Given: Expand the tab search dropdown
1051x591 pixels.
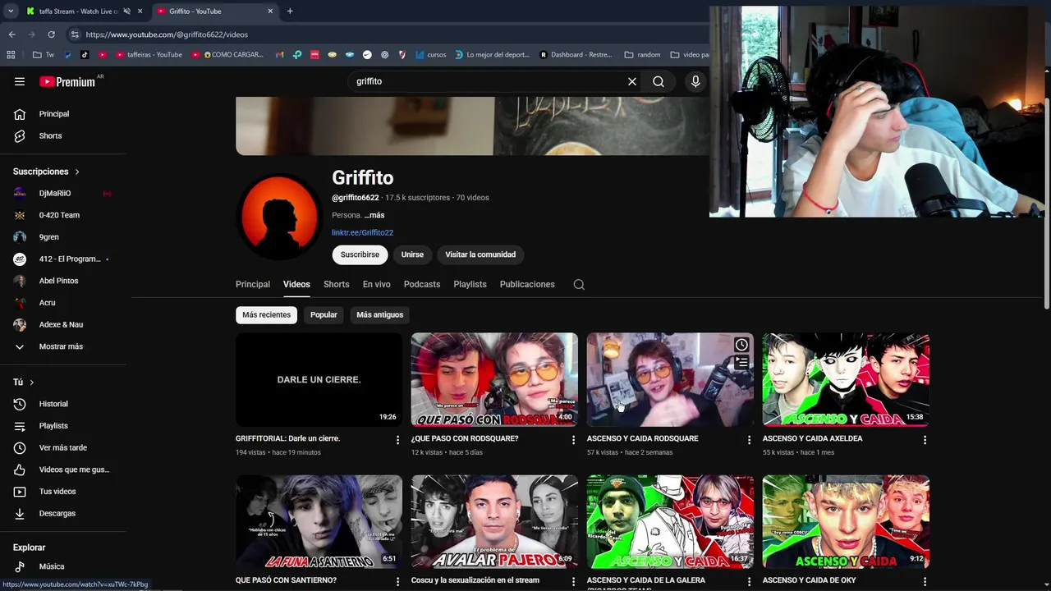Looking at the screenshot, I should click(x=11, y=11).
